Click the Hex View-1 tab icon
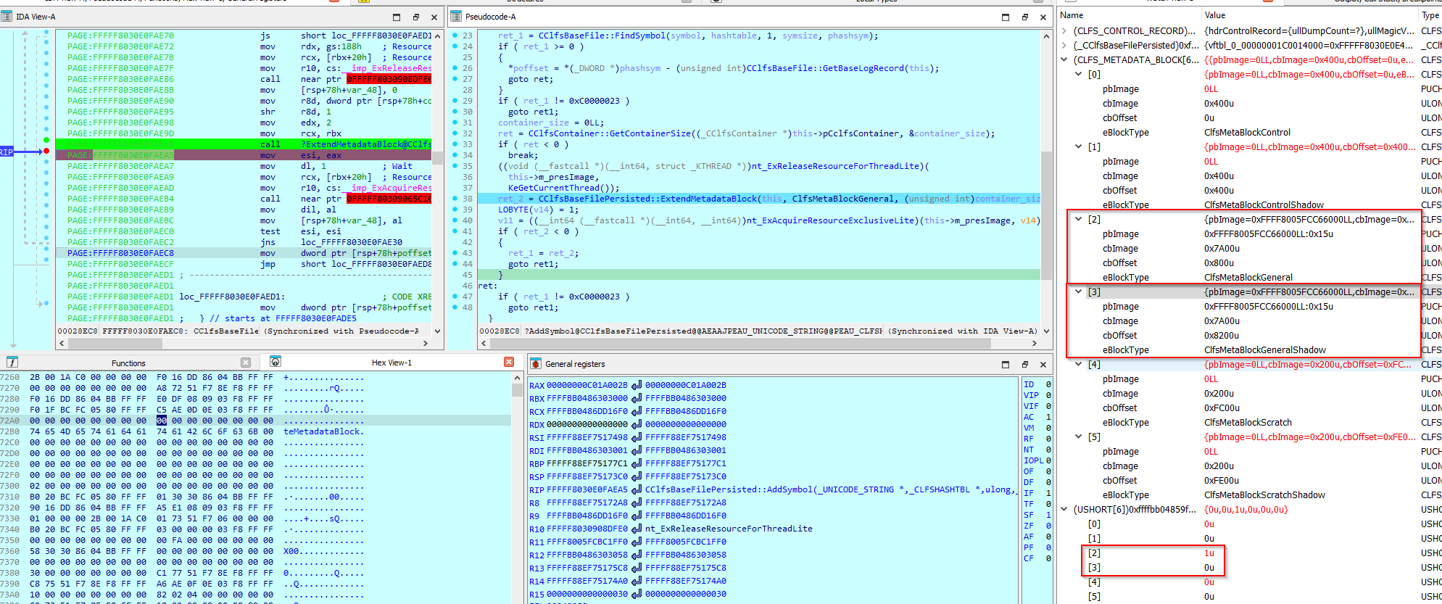This screenshot has height=604, width=1442. pyautogui.click(x=275, y=362)
